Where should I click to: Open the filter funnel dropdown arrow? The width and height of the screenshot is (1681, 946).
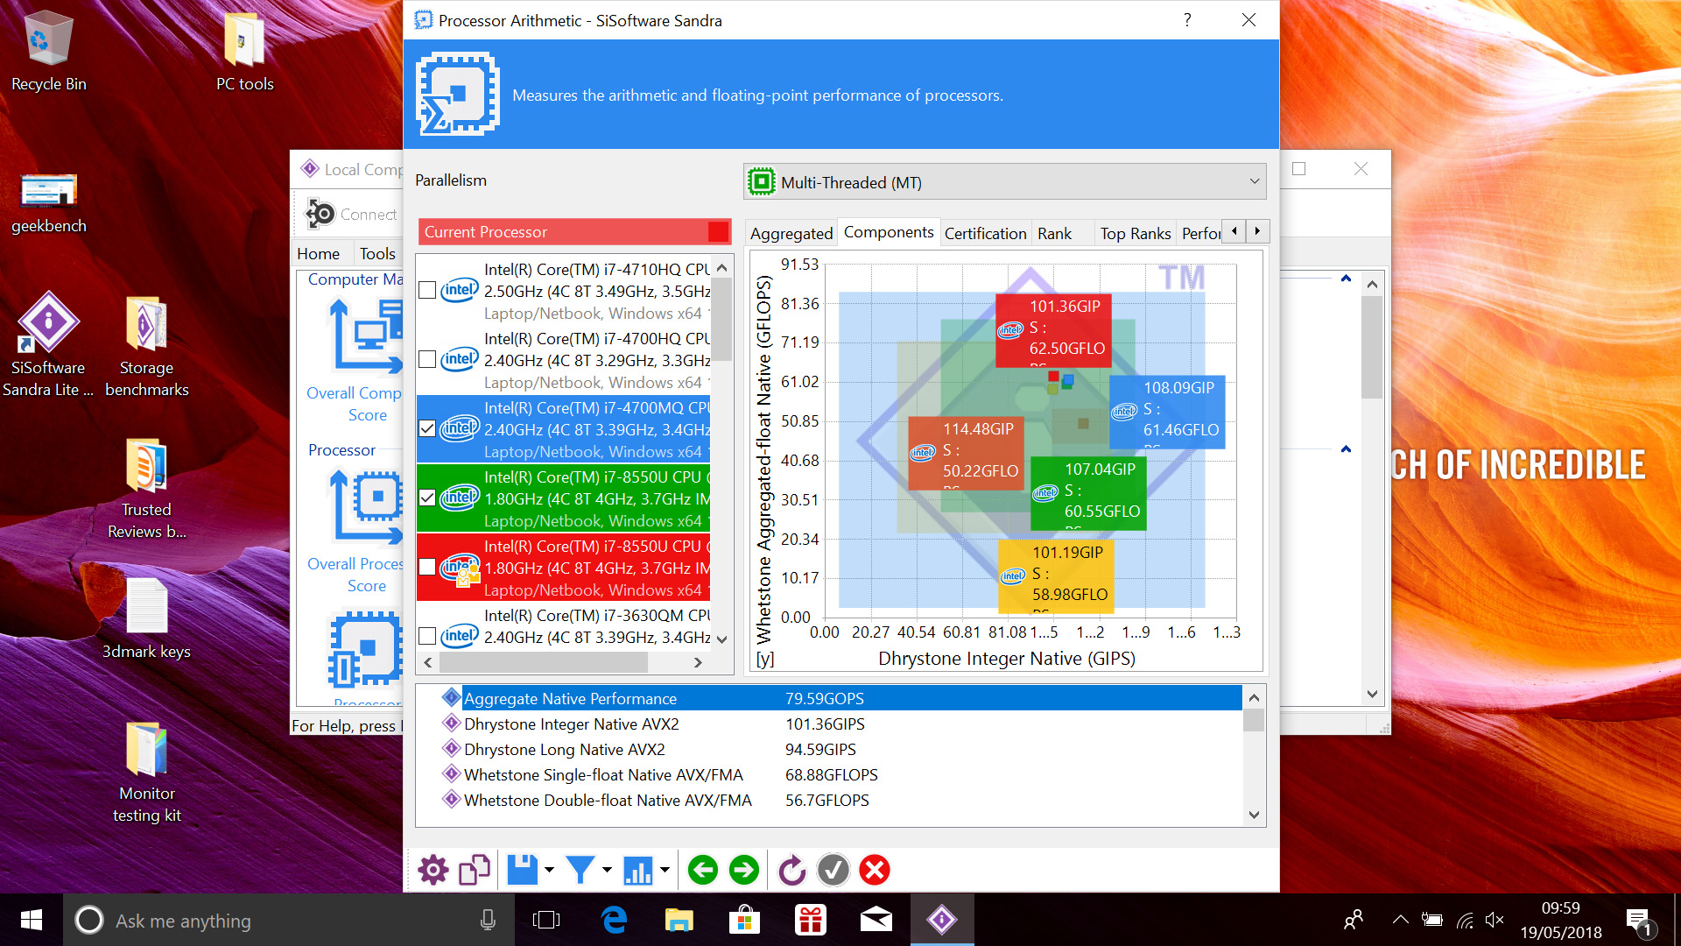point(607,870)
